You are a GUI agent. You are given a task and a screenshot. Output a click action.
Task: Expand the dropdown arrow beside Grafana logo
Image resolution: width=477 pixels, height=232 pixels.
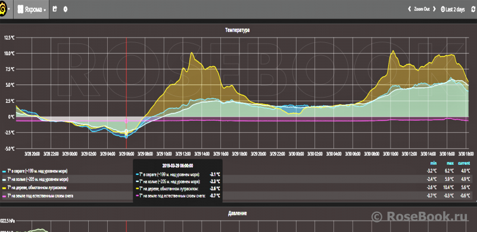coord(9,9)
